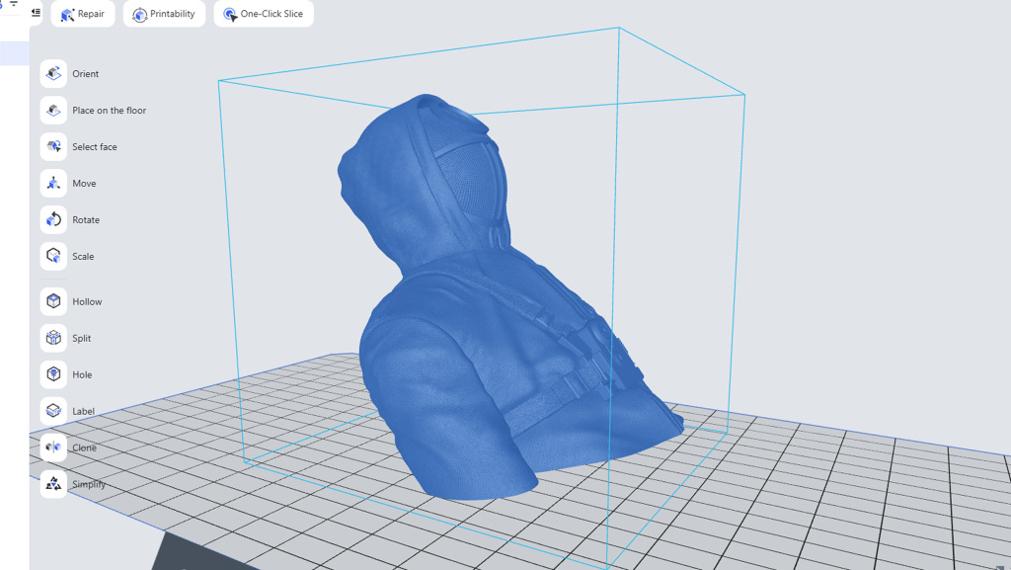Pick the Rotate tool icon
The height and width of the screenshot is (570, 1011).
pos(53,220)
